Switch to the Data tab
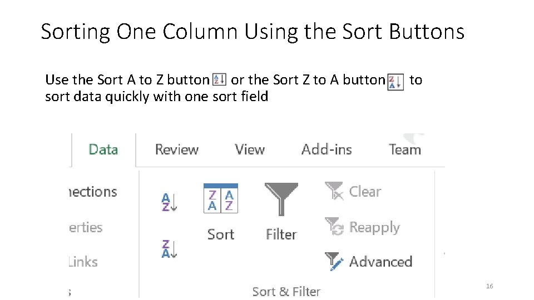534x300 pixels. click(103, 149)
